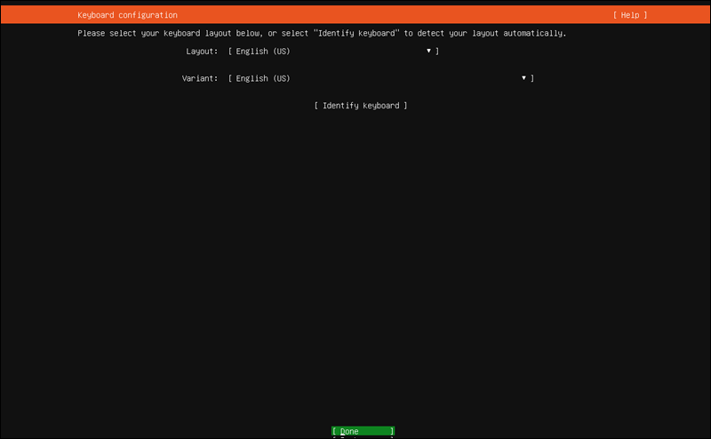Click the Layout dropdown arrow
Image resolution: width=711 pixels, height=439 pixels.
click(428, 51)
